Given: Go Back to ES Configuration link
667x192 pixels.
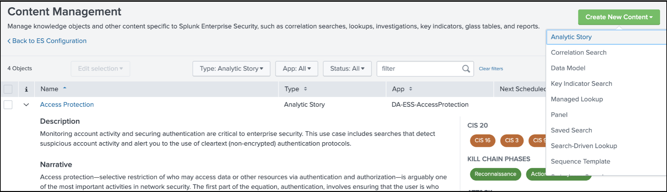Looking at the screenshot, I should (x=47, y=41).
